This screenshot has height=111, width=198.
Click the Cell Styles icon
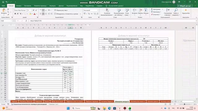tap(127, 10)
